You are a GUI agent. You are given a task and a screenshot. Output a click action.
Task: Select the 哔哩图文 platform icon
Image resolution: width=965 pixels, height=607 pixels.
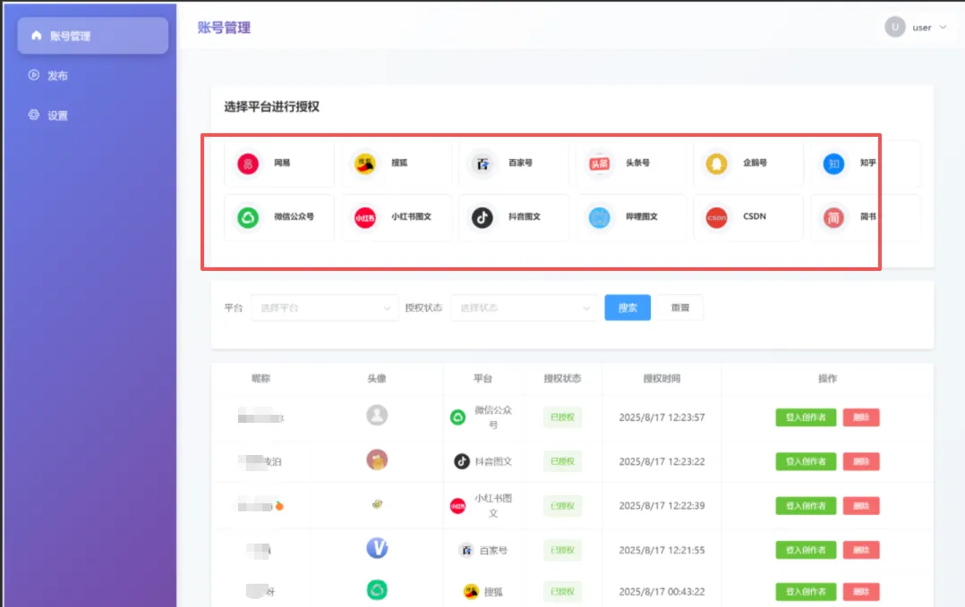[631, 217]
